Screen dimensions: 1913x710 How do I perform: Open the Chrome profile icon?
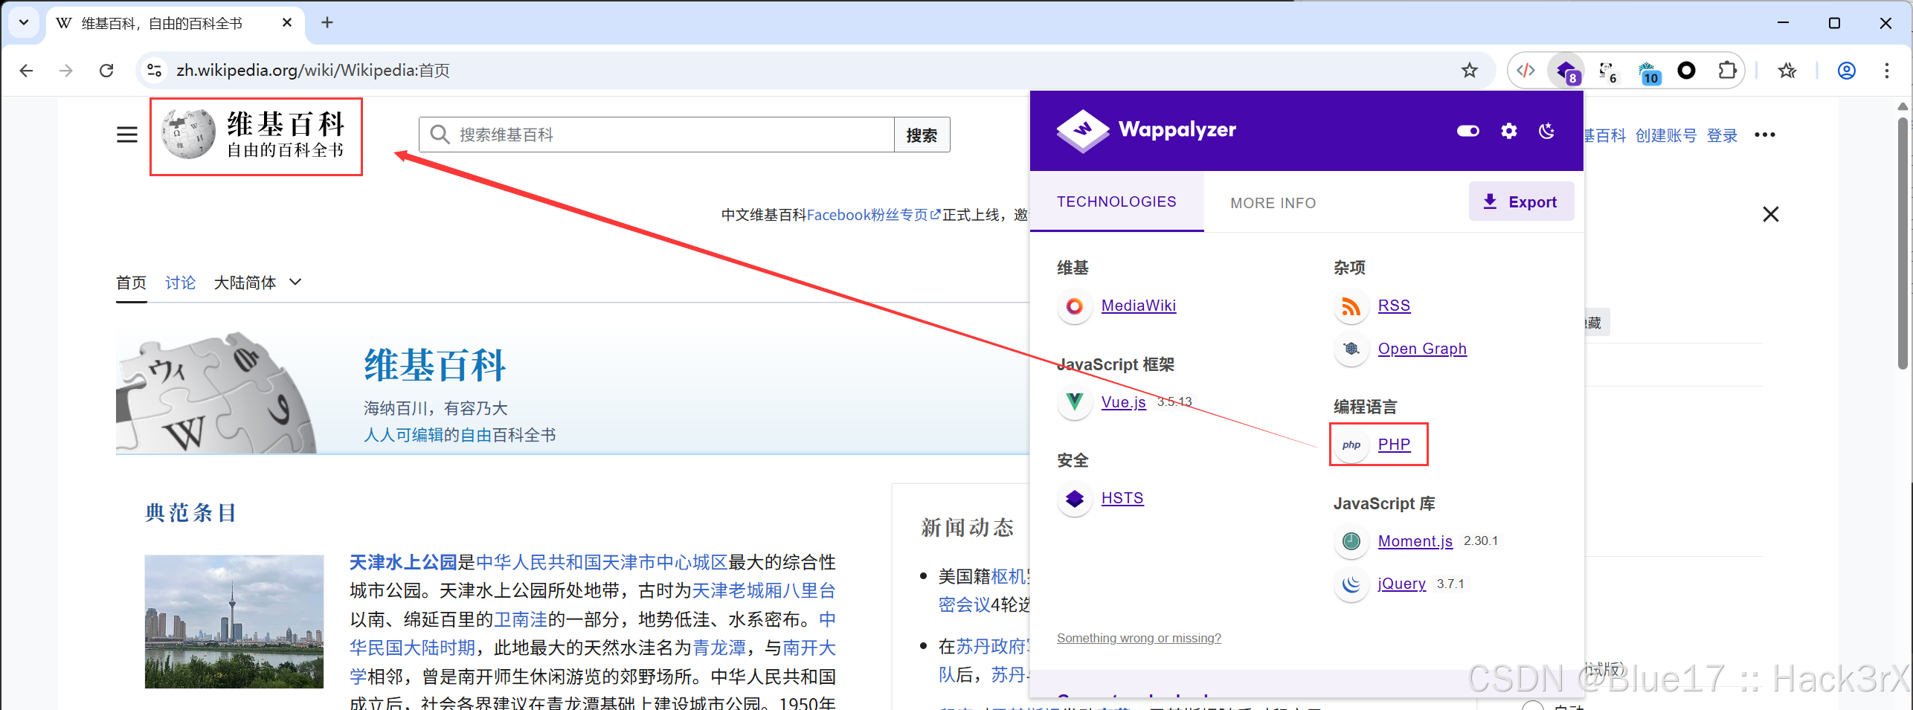[1846, 71]
